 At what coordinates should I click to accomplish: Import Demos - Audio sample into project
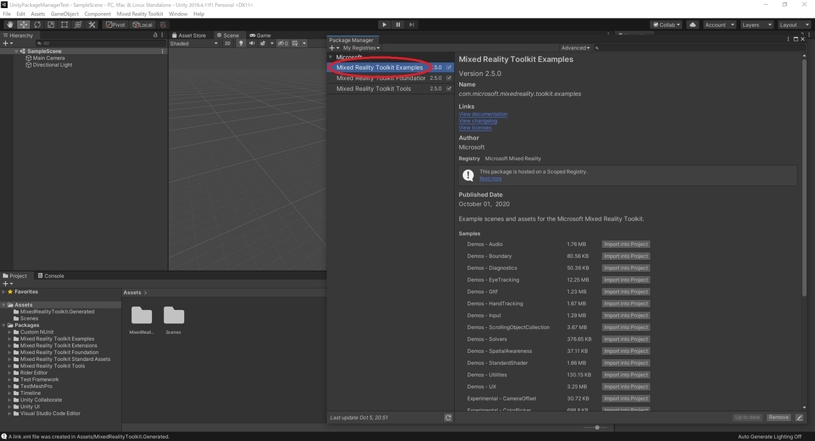pos(626,244)
